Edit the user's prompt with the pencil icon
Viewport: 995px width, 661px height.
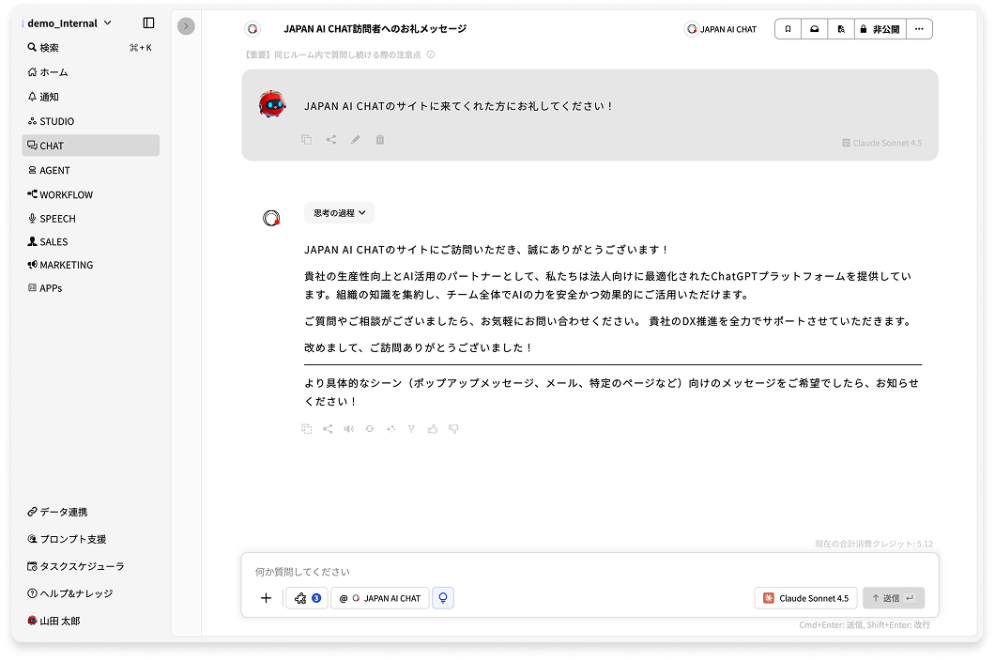click(x=356, y=140)
